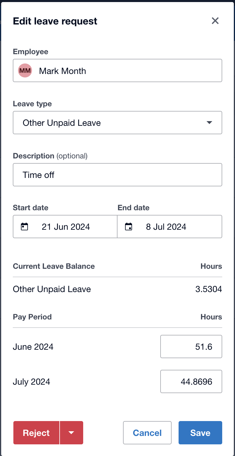
Task: Save the leave request changes
Action: 200,433
